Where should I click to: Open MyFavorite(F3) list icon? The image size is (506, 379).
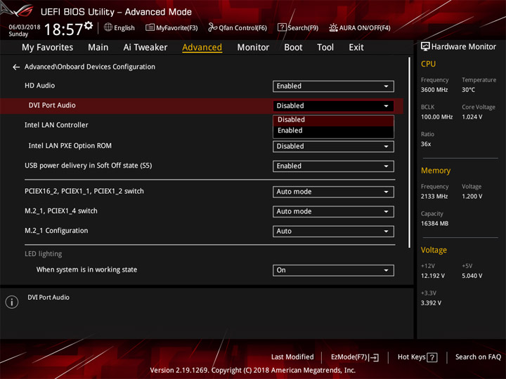150,27
